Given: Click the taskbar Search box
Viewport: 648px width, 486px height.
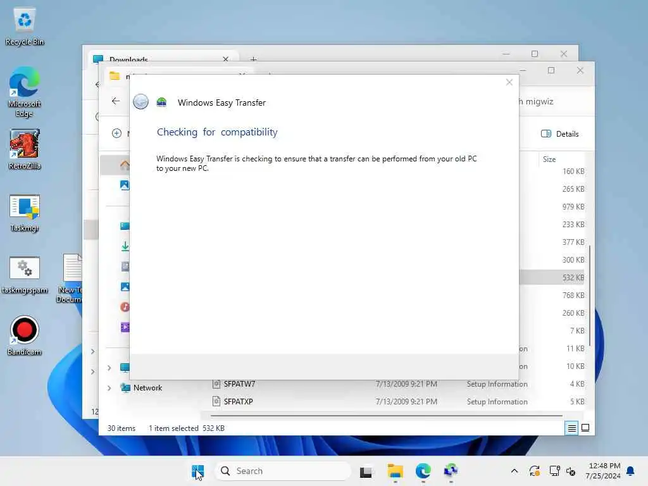Looking at the screenshot, I should pos(283,471).
